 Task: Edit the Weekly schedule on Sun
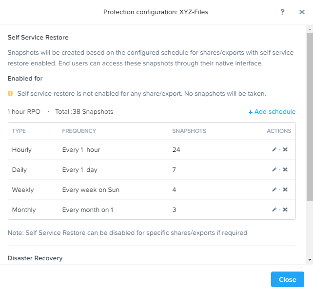(x=274, y=189)
